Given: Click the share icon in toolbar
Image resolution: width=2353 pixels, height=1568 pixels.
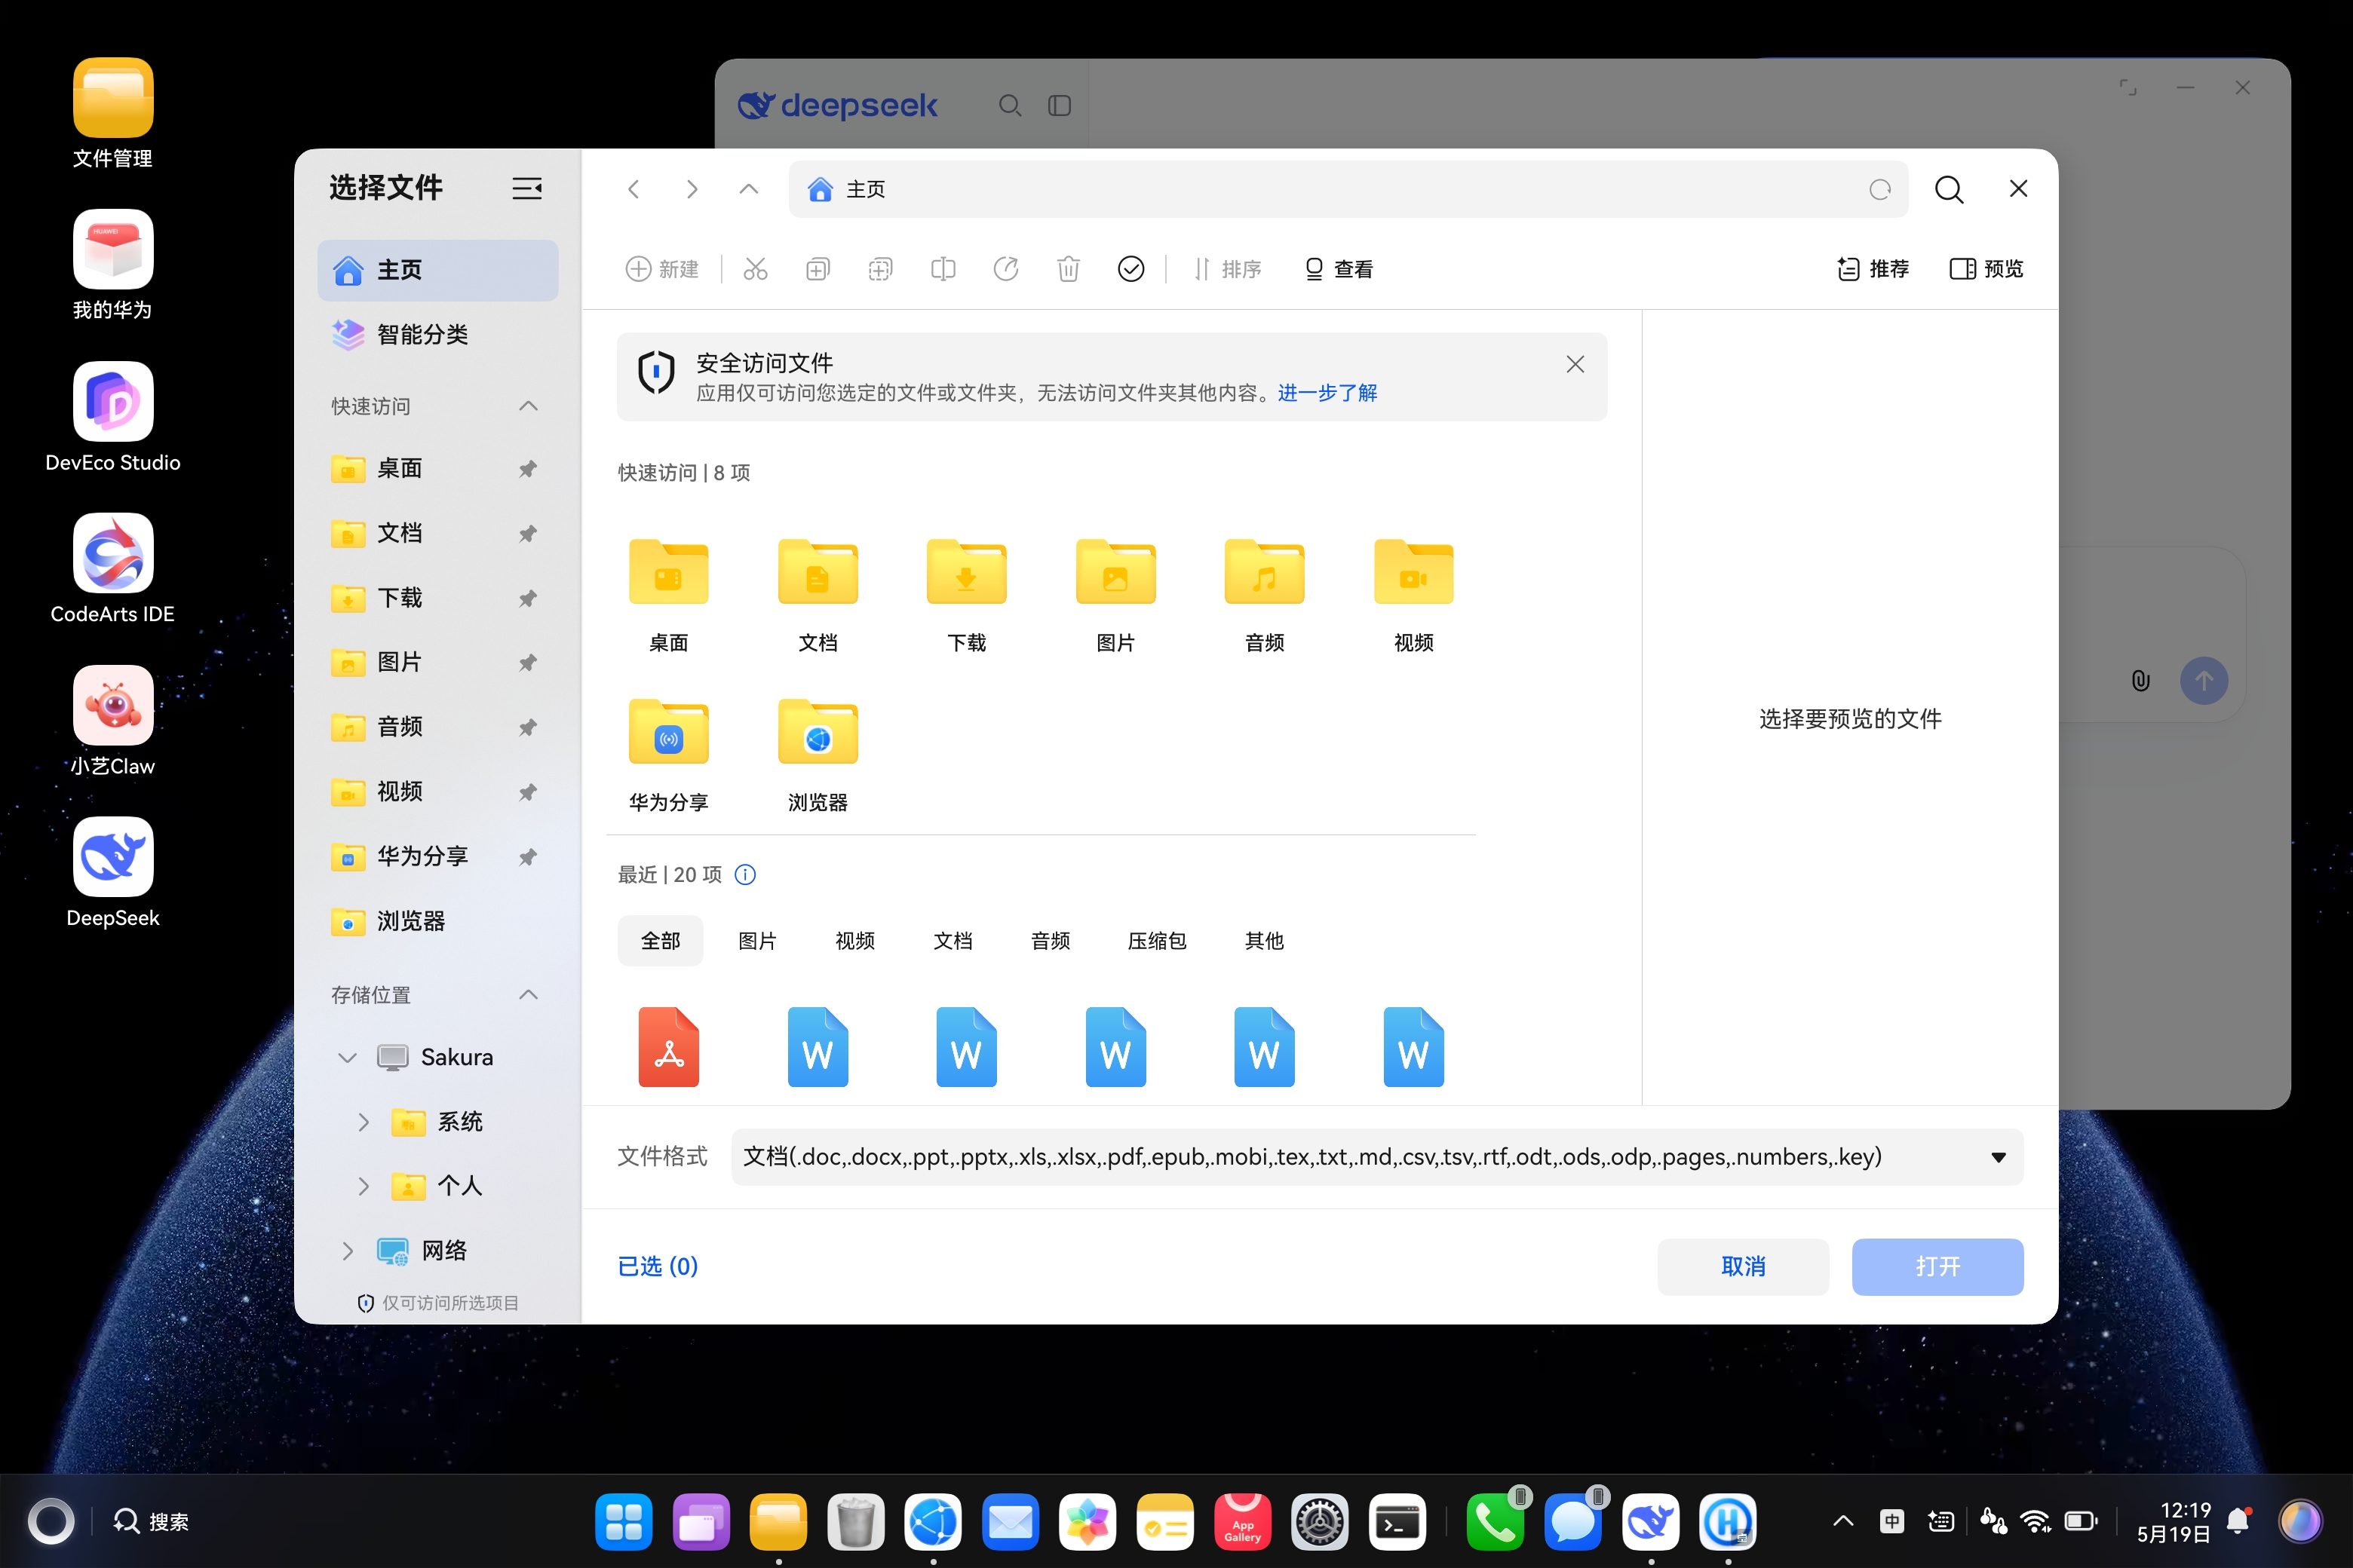Looking at the screenshot, I should point(1005,269).
